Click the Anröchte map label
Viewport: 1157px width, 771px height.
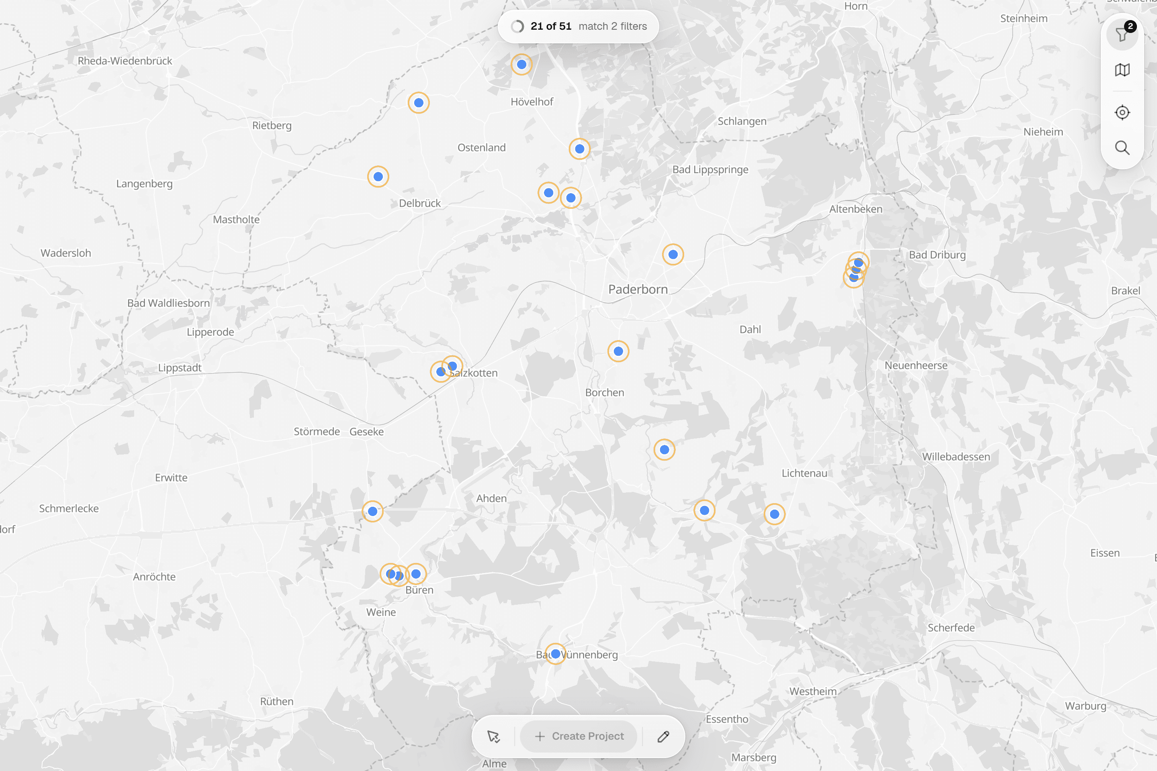[154, 577]
